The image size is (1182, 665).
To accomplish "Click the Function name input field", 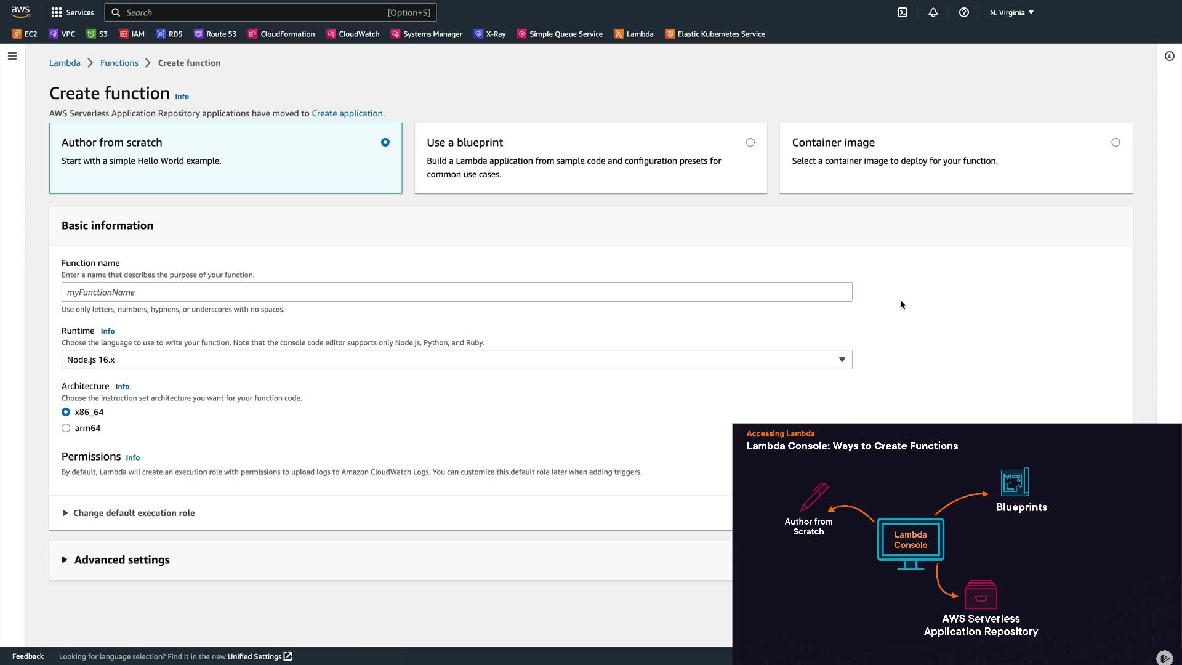I will pyautogui.click(x=456, y=292).
